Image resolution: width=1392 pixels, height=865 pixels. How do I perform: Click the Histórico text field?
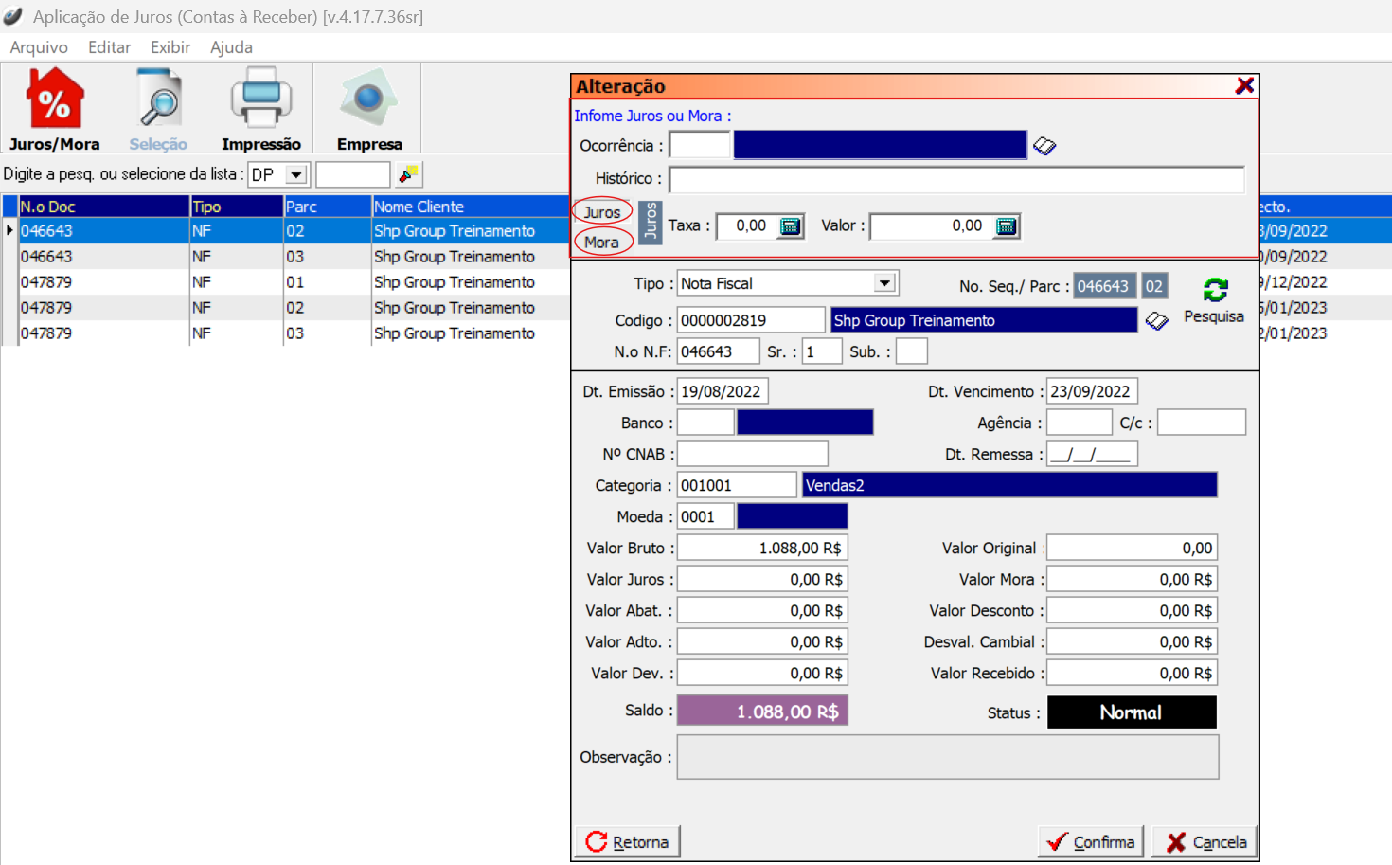pyautogui.click(x=956, y=179)
